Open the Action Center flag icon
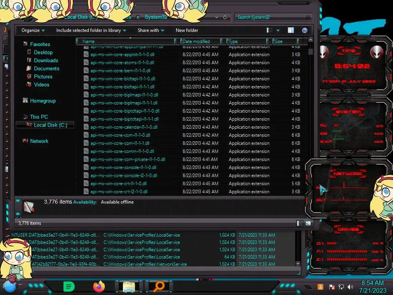The height and width of the screenshot is (295, 393). (332, 287)
